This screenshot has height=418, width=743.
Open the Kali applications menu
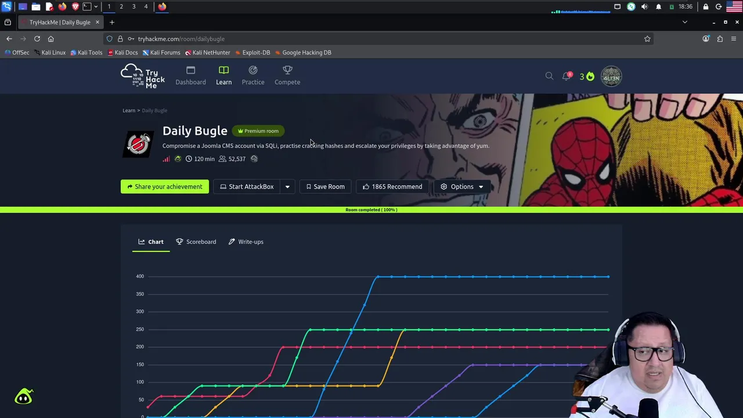point(6,6)
